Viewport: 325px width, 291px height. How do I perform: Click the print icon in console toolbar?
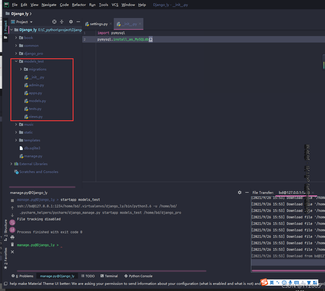point(12,237)
